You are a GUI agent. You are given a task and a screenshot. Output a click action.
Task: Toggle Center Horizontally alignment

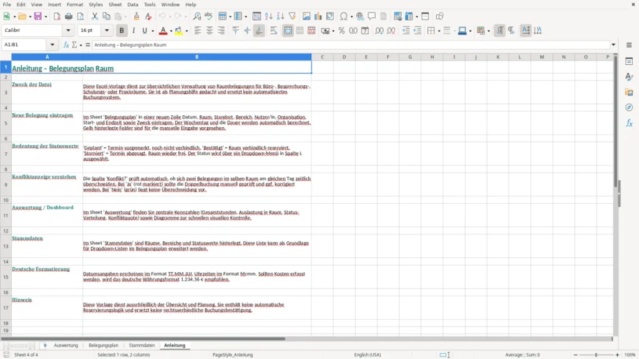[x=210, y=31]
